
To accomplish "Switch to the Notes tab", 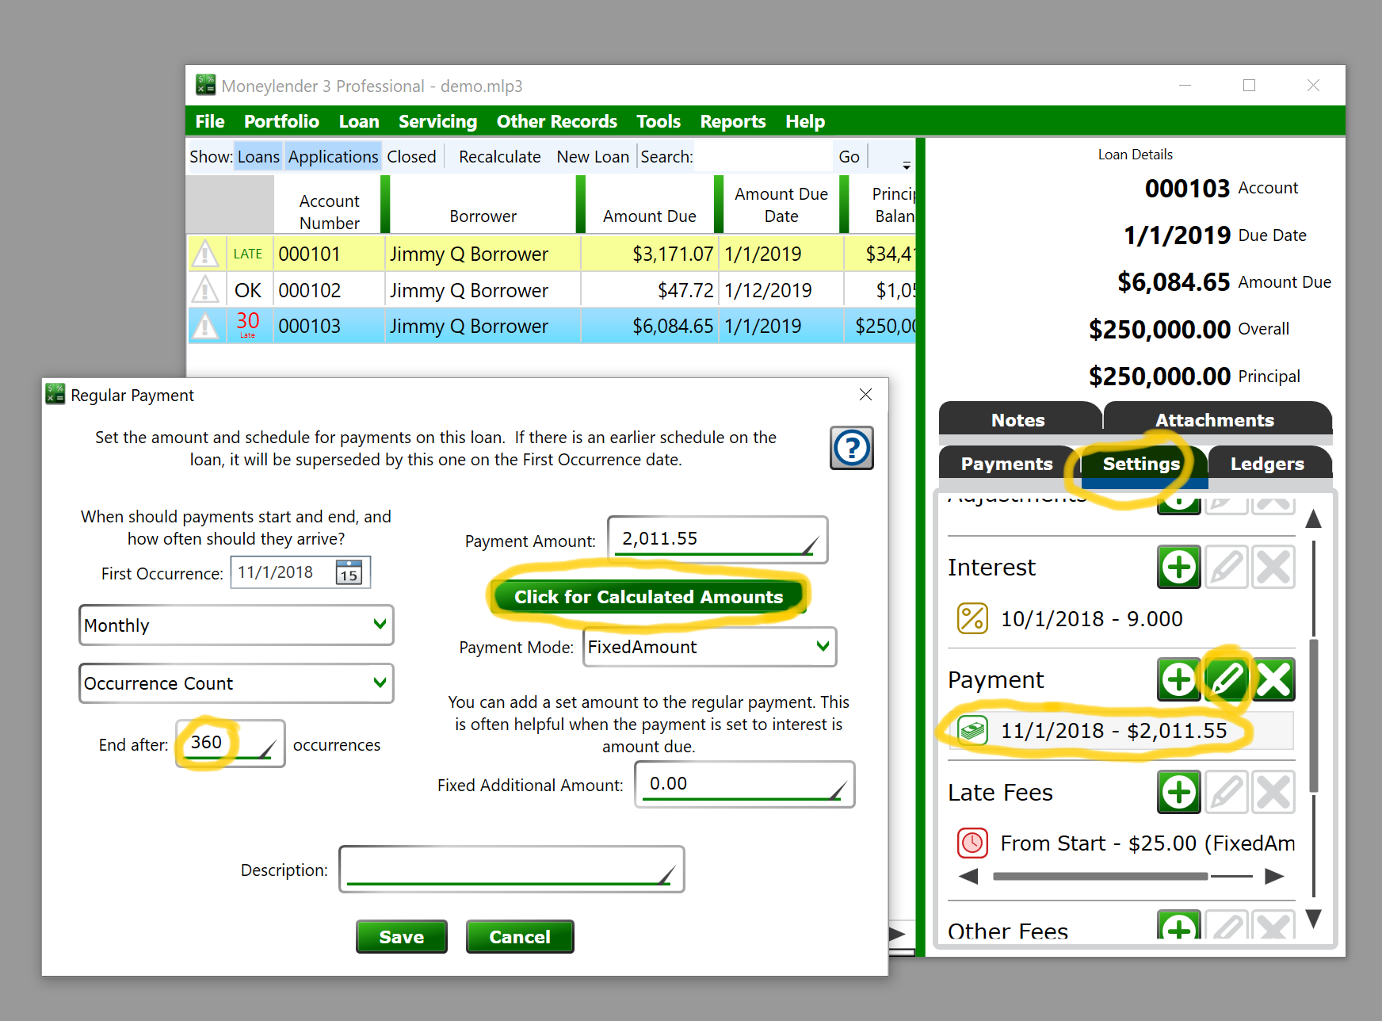I will click(x=1018, y=419).
